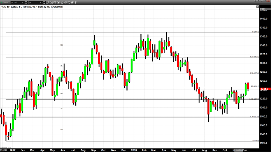Select the Chart tab label
The image size is (271, 152).
click(5, 2)
